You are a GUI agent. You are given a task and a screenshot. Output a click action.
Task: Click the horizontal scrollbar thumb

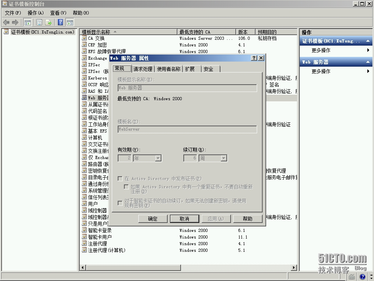pyautogui.click(x=133, y=268)
